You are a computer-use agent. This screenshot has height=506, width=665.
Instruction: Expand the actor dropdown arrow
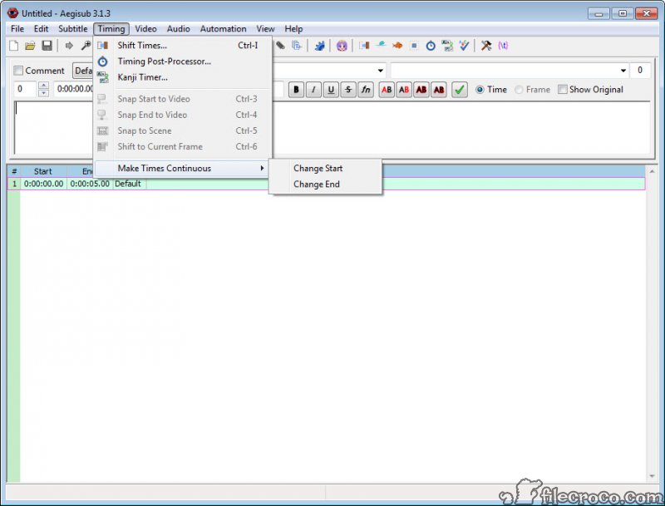coord(381,71)
